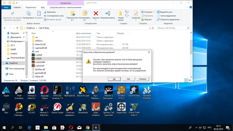Image resolution: width=233 pixels, height=131 pixels.
Task: Click Обратить выделение in the ribbon
Action: (168, 20)
